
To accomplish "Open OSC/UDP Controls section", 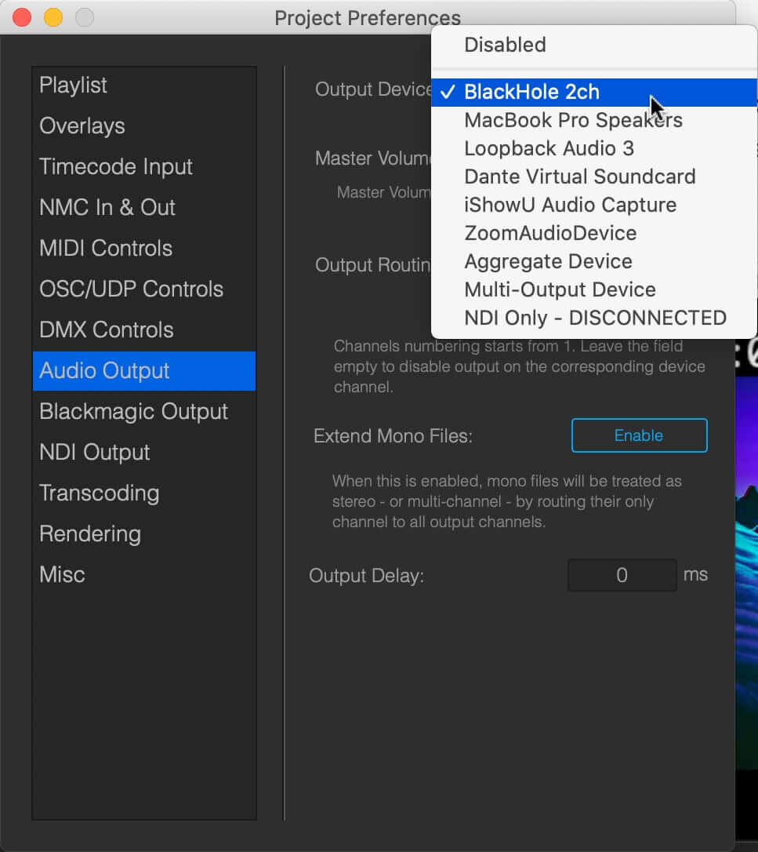I will click(x=144, y=289).
